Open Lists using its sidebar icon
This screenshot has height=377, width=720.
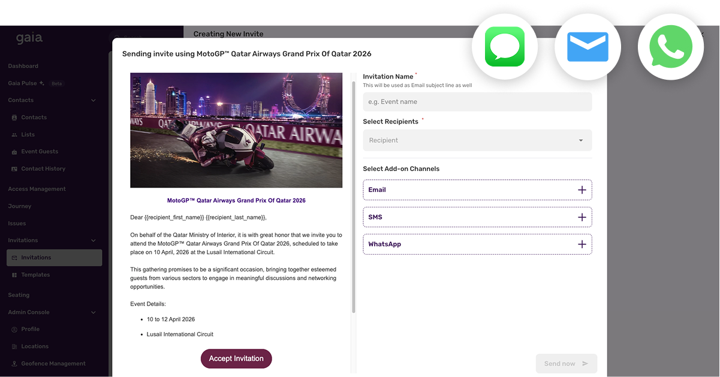[x=14, y=134]
